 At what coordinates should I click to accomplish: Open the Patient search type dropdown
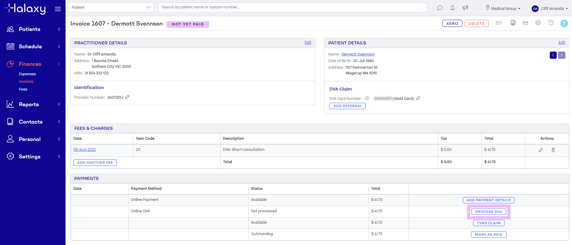click(x=111, y=7)
